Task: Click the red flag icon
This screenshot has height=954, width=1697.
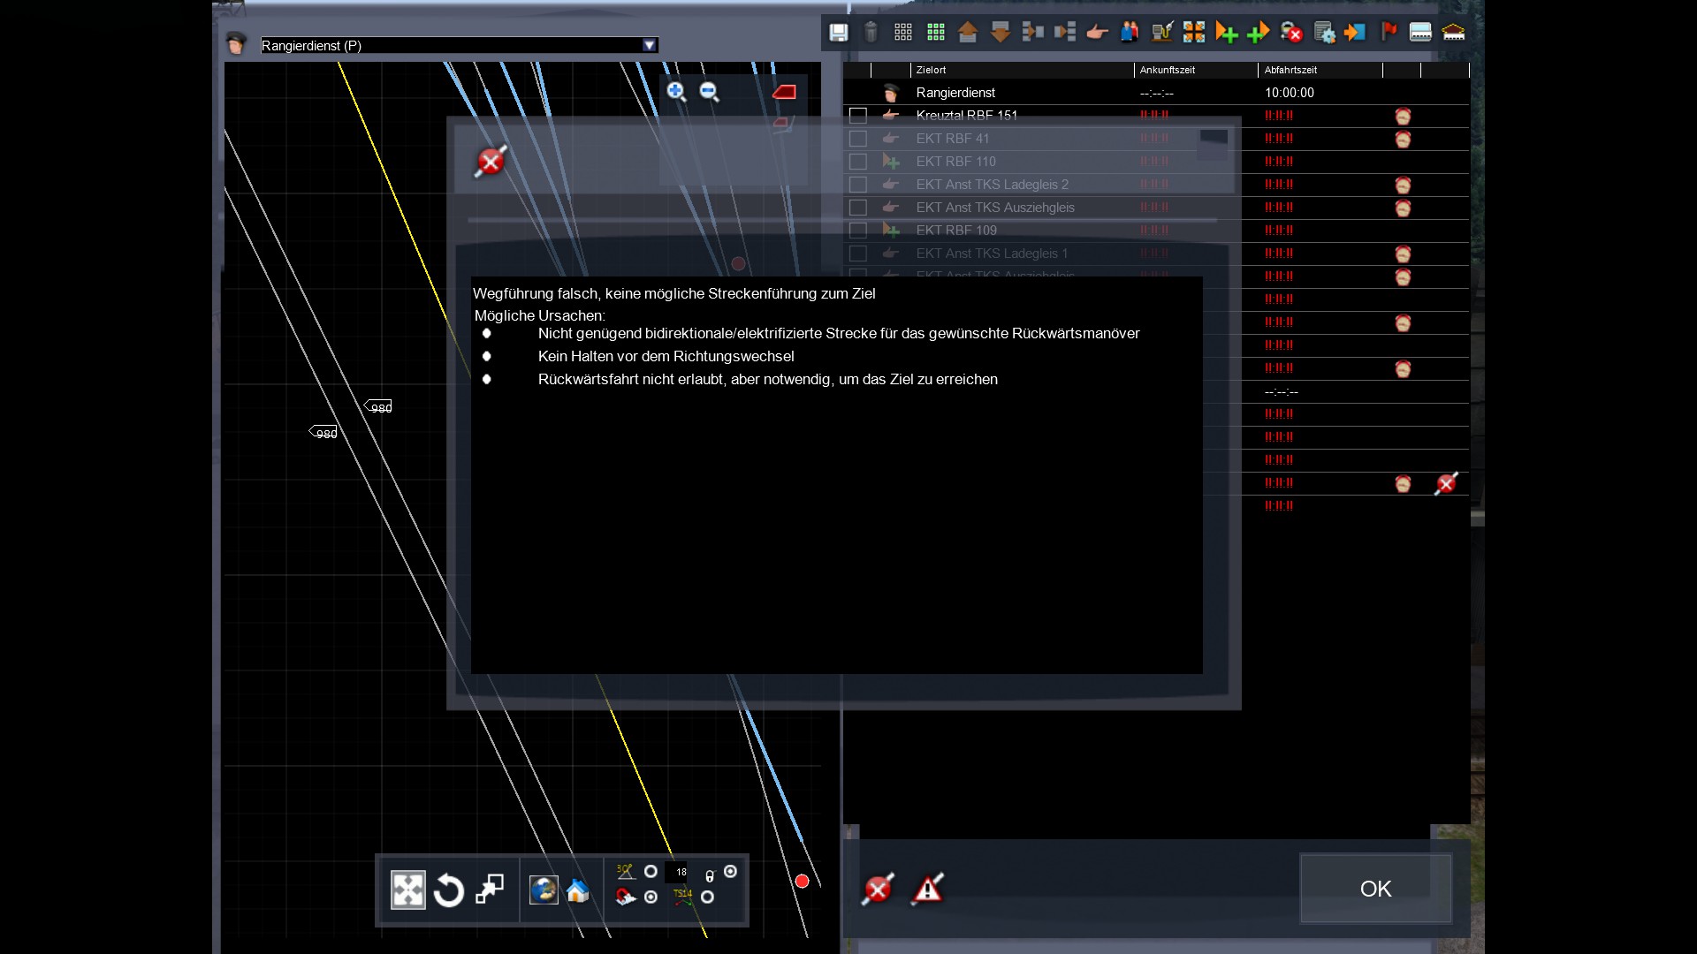Action: click(x=1389, y=32)
